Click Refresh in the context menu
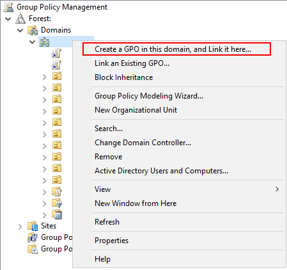The image size is (287, 270). click(107, 222)
